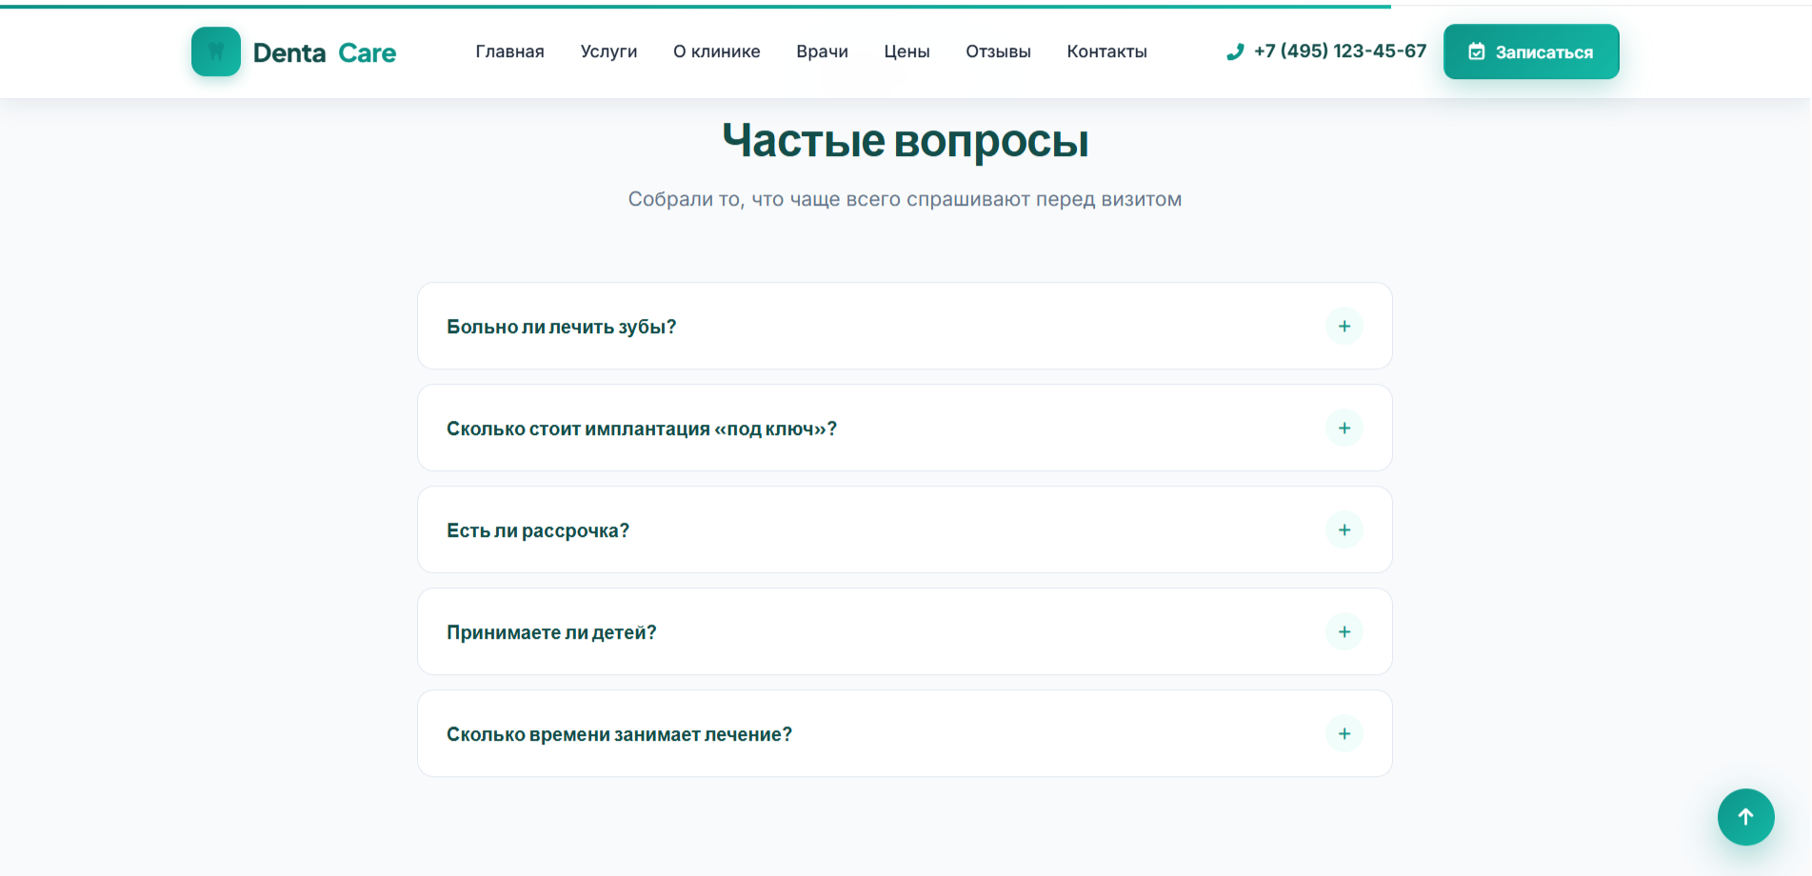Viewport: 1812px width, 876px height.
Task: Open the Цены navigation link
Action: click(906, 51)
